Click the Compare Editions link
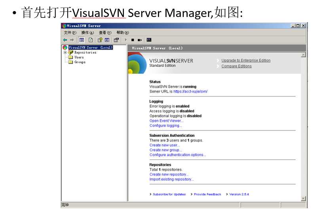Viewport: 325px width, 215px height. [236, 66]
